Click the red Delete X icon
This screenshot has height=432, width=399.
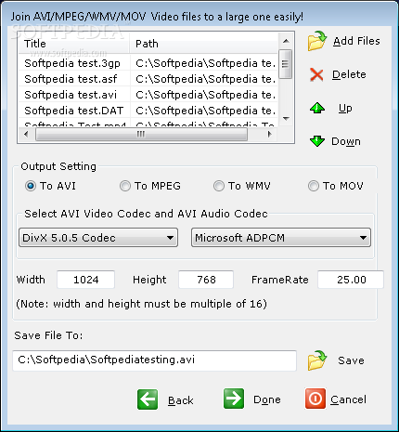point(316,74)
